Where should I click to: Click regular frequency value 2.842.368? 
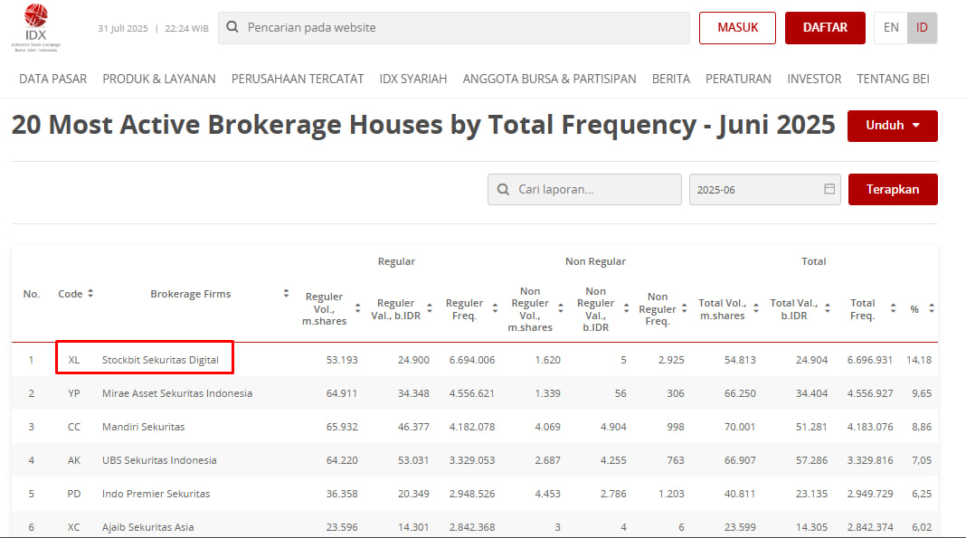(472, 527)
